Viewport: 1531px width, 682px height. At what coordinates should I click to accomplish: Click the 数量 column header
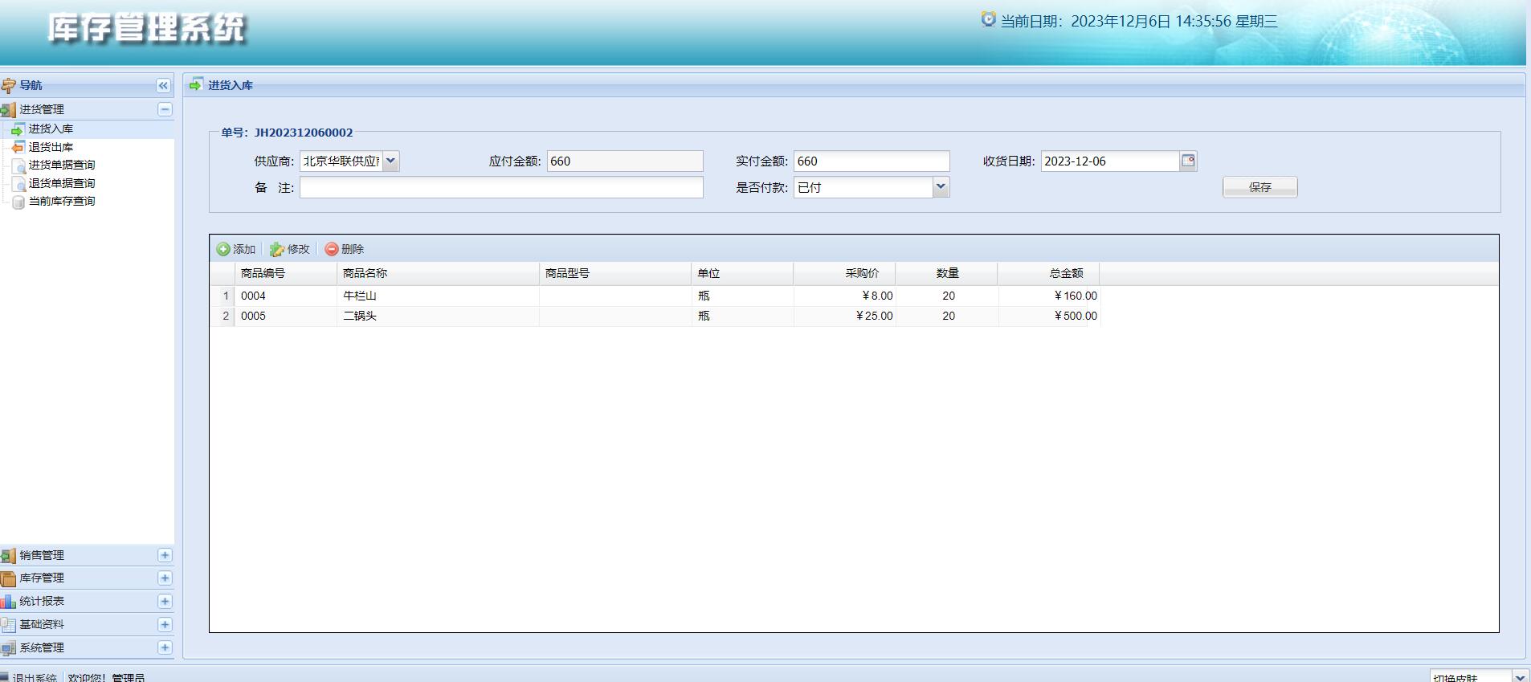point(946,273)
